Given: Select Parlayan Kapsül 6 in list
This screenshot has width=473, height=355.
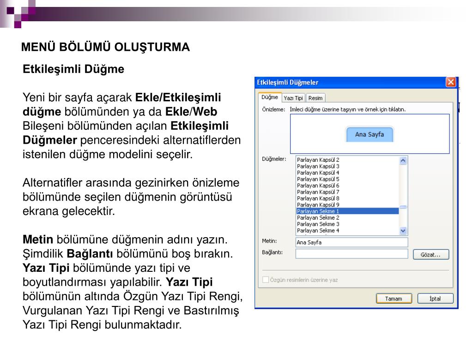Looking at the screenshot, I should [347, 185].
